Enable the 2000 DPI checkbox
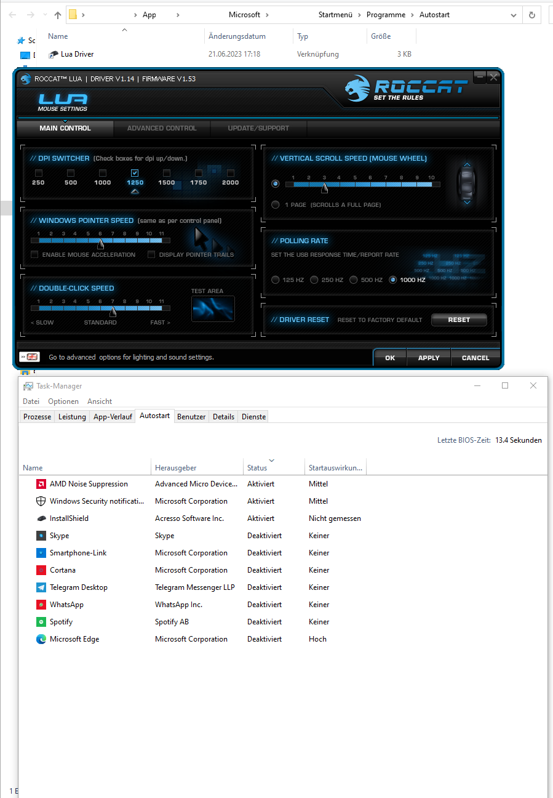Image resolution: width=553 pixels, height=798 pixels. coord(231,173)
